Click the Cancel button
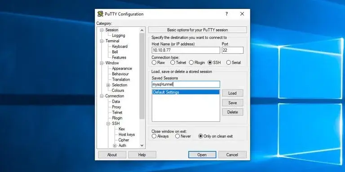Viewport: 345px width, 172px height. pyautogui.click(x=232, y=155)
